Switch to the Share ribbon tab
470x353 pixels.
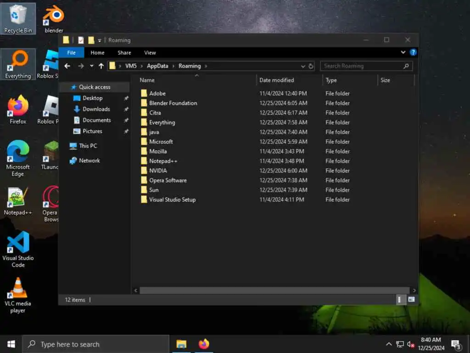tap(124, 52)
